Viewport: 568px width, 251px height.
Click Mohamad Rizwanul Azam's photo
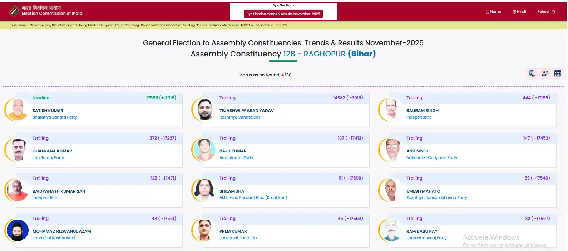pyautogui.click(x=17, y=230)
